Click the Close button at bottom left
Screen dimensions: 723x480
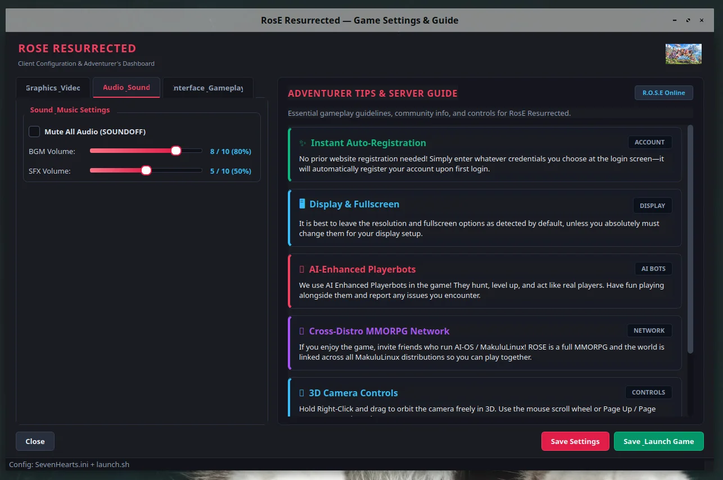pos(35,441)
